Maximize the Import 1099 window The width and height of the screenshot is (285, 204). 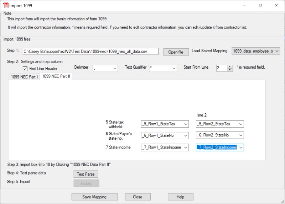point(260,5)
